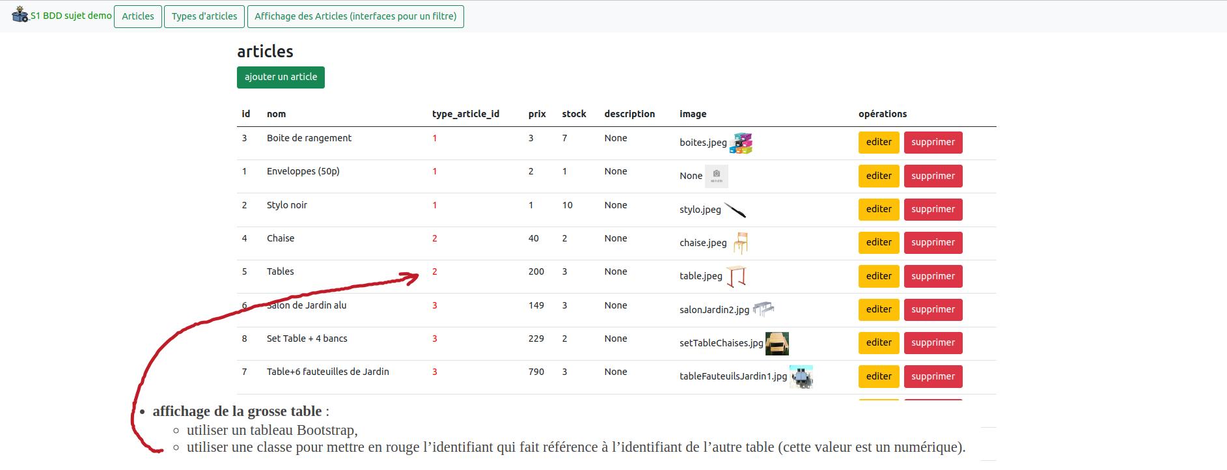1227x470 pixels.
Task: Delete the Enveloppes (50p) article
Action: (933, 176)
